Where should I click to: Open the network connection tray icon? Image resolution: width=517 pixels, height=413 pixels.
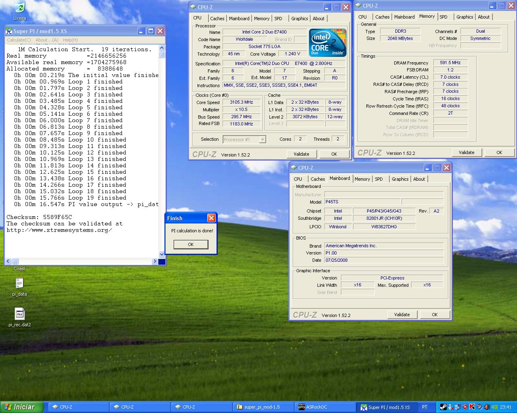458,407
